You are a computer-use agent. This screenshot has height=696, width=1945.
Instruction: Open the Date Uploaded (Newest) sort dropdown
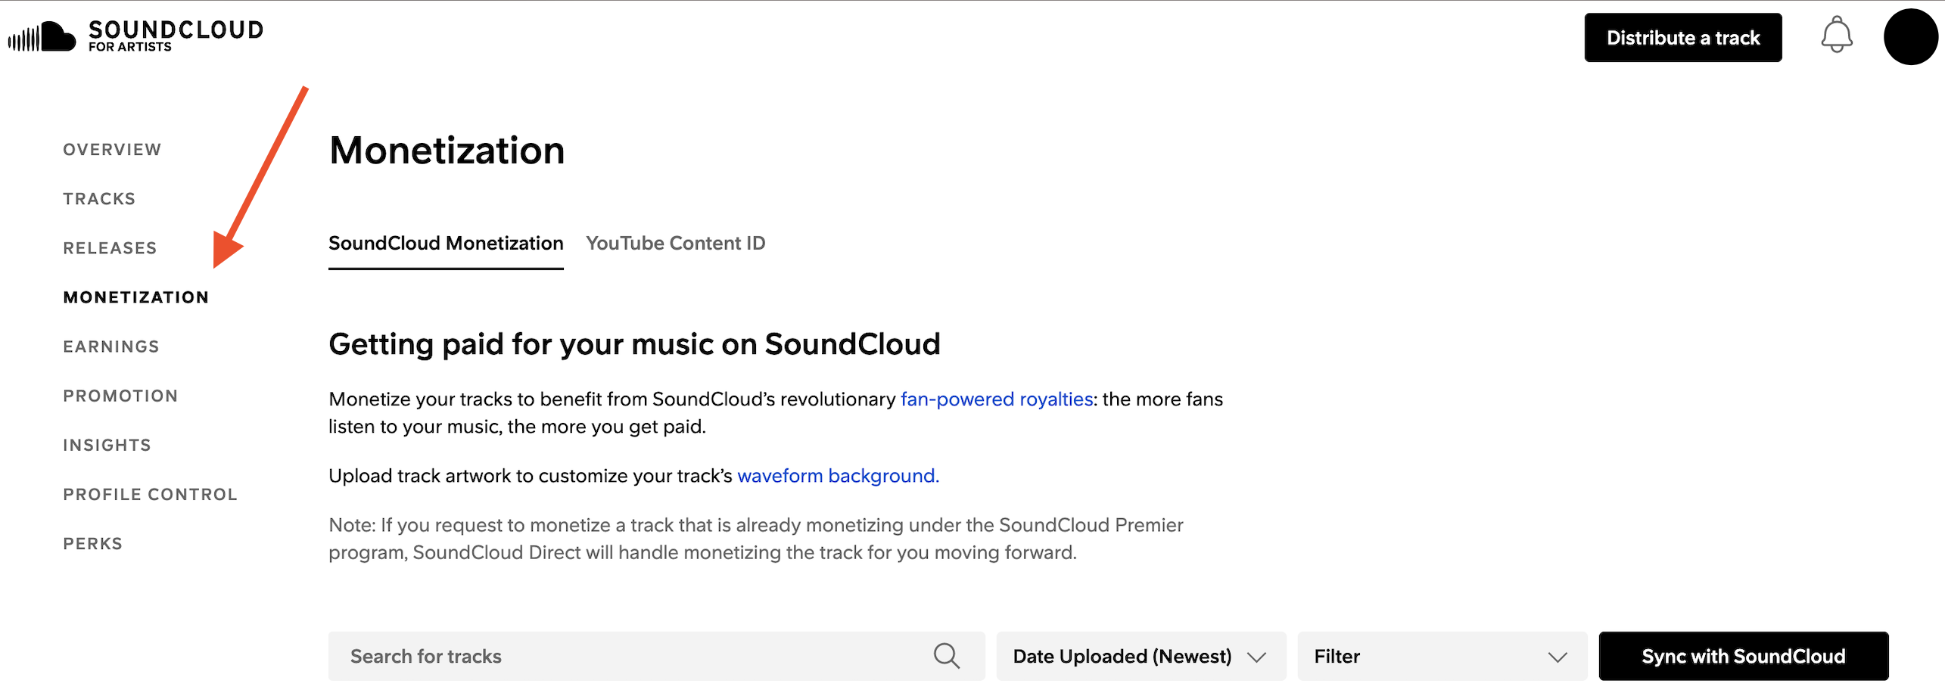click(1141, 656)
